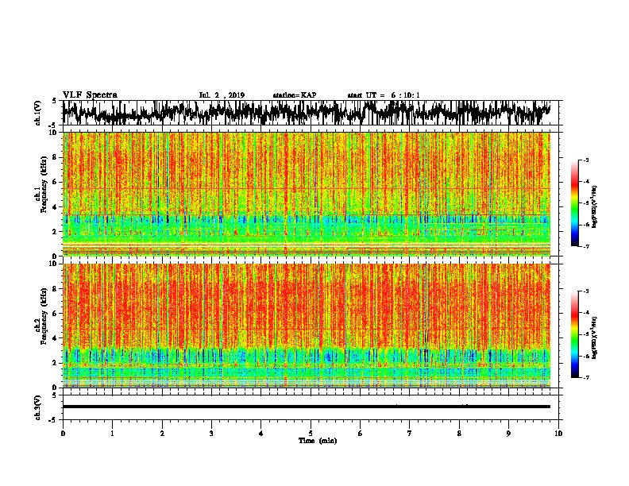Click the "Time (min)" x-axis label
Image resolution: width=629 pixels, height=486 pixels.
tap(318, 441)
